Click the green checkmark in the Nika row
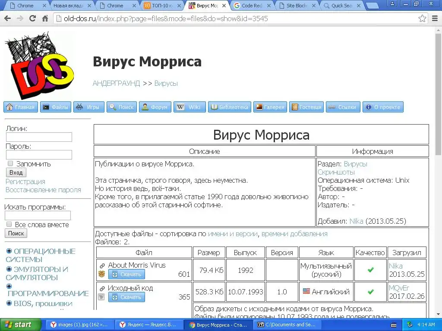Screen dimensions: 442x331 pyautogui.click(x=371, y=270)
